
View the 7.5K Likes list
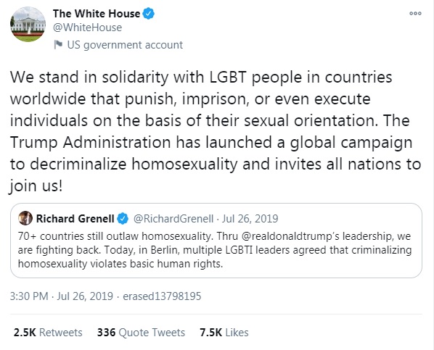point(224,333)
